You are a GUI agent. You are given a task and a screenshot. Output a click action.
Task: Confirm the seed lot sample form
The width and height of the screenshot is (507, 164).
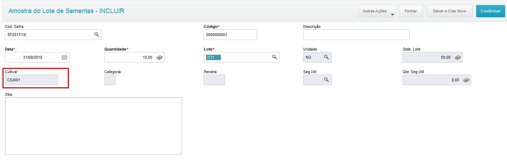490,11
